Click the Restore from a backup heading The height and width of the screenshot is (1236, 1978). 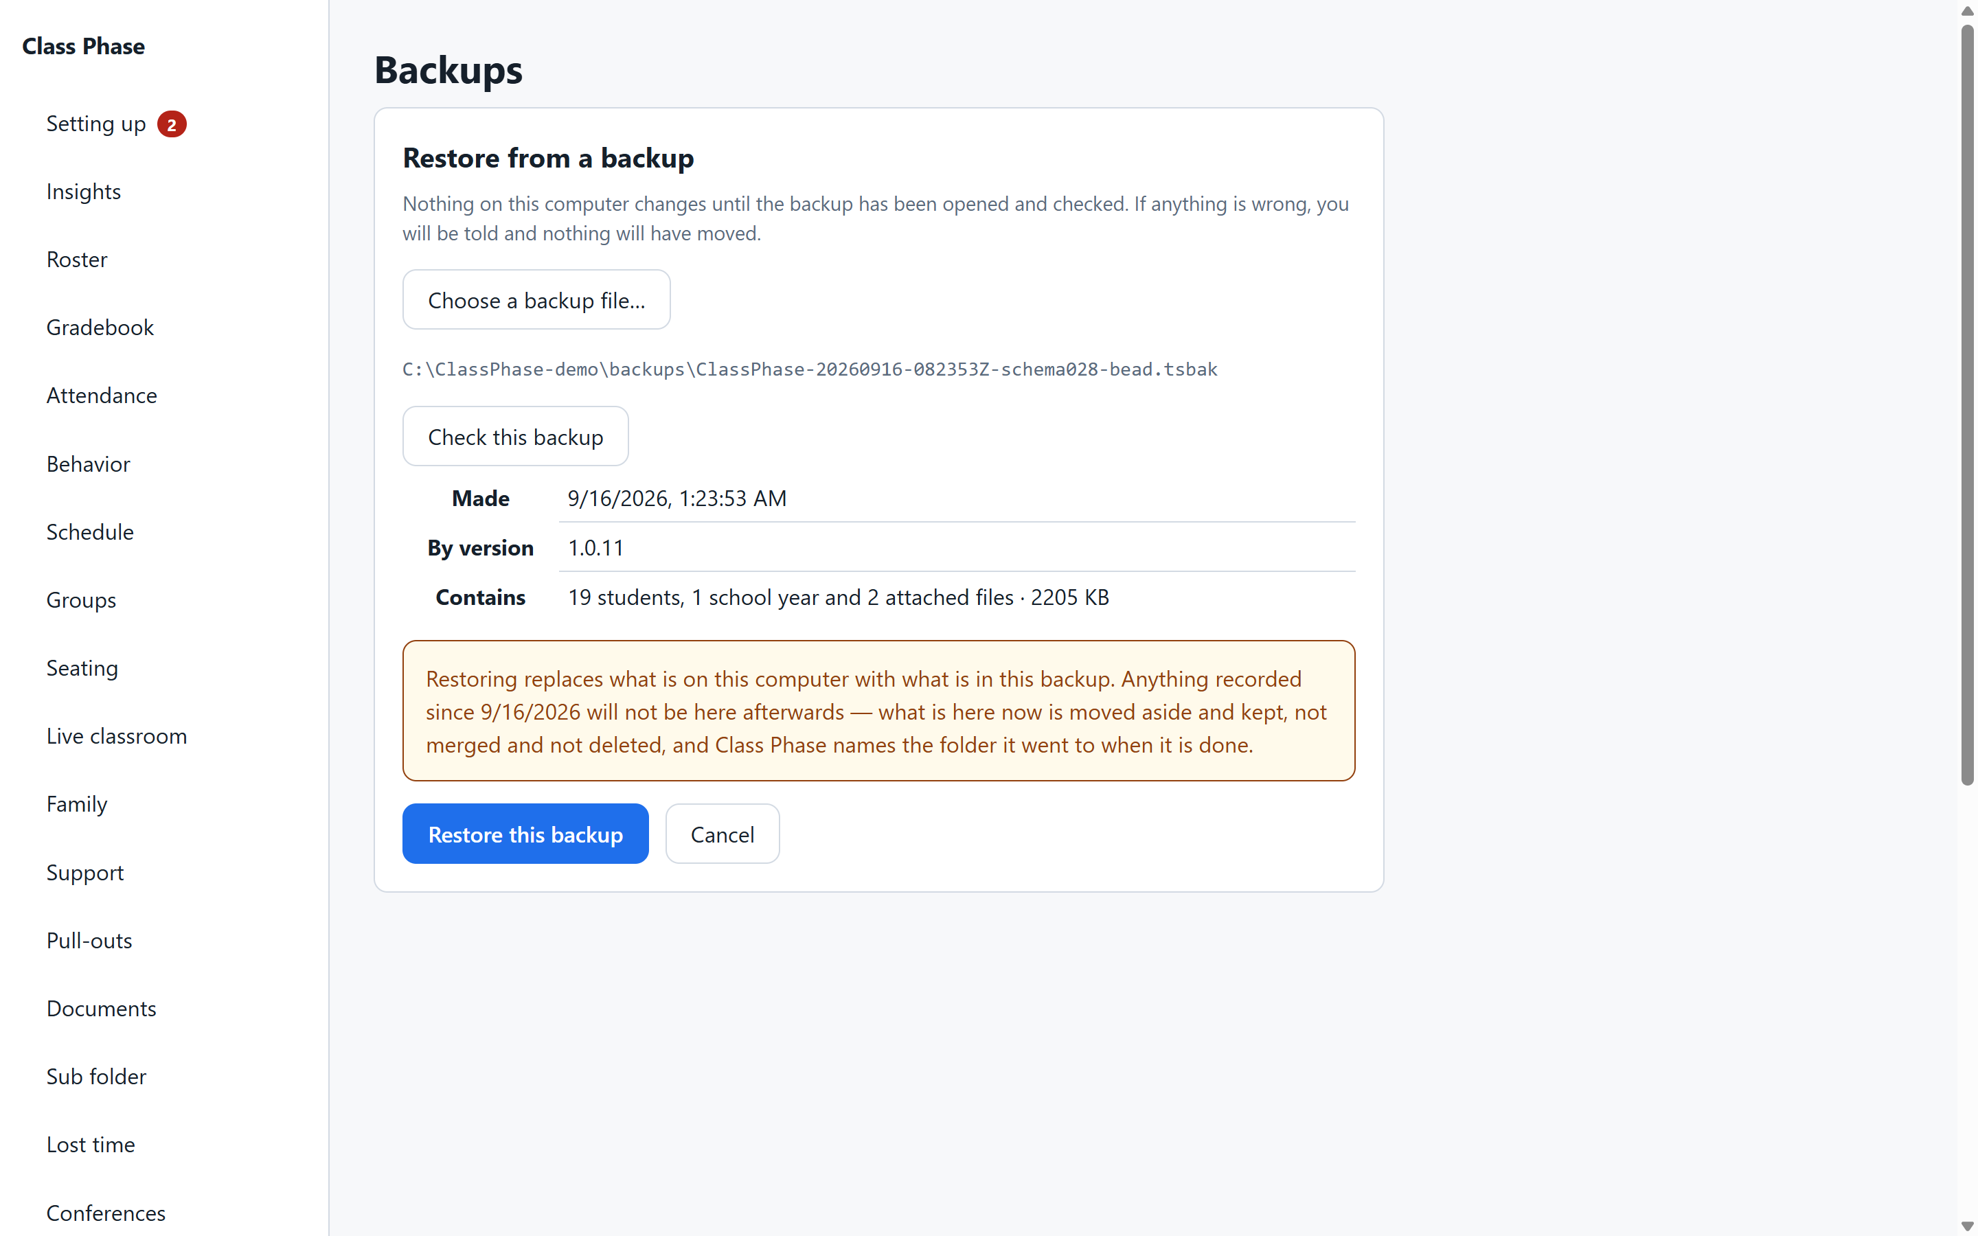point(549,158)
